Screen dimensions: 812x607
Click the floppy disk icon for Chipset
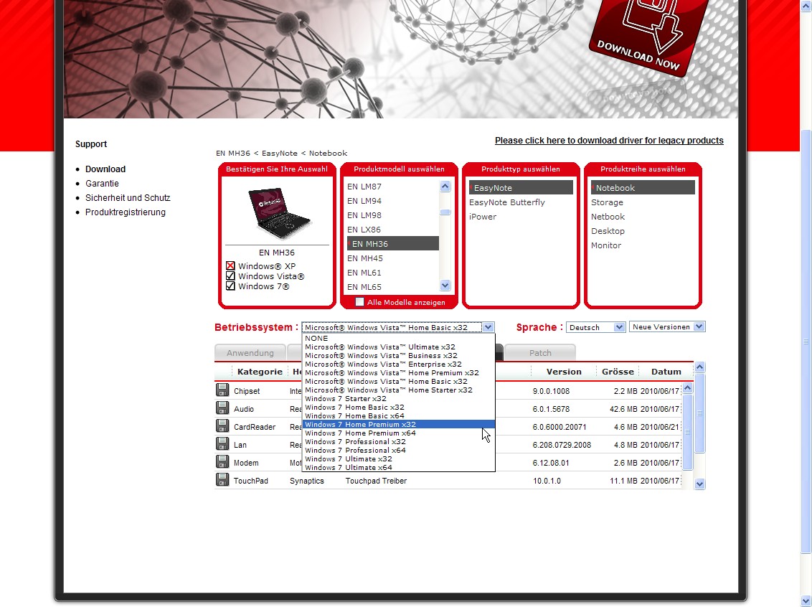tap(222, 390)
